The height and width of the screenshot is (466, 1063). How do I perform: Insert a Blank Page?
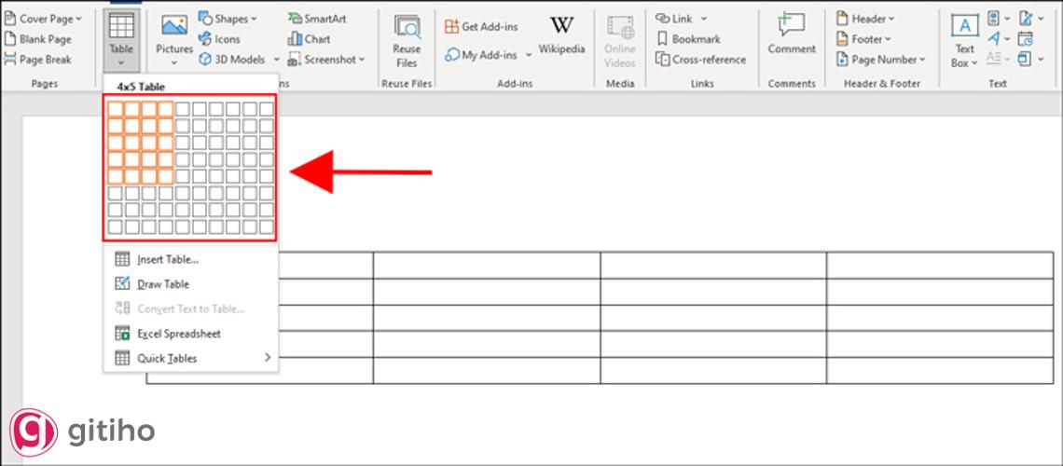(38, 39)
